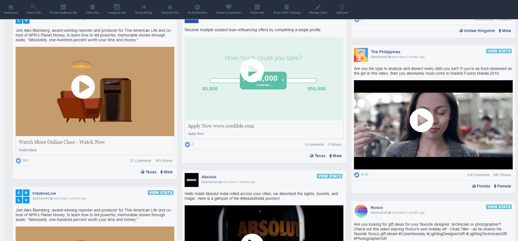Click the Rosco colorful avatar
Screen dimensions: 518x241
point(361,211)
